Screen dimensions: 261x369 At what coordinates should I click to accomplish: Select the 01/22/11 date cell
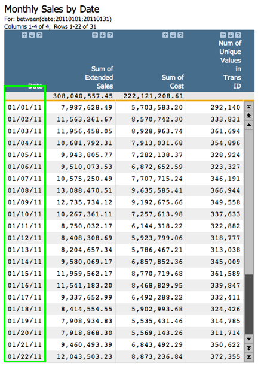(24, 356)
